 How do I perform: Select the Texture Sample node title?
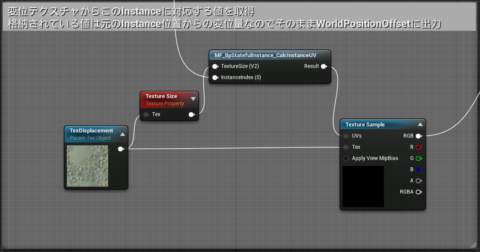365,124
